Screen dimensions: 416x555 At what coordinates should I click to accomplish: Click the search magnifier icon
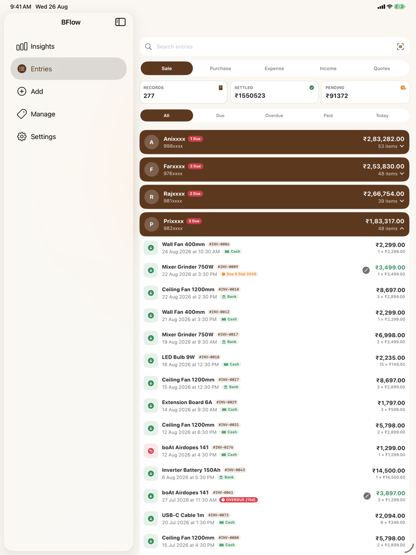[x=148, y=47]
